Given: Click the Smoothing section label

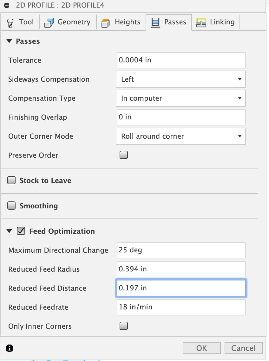Looking at the screenshot, I should (x=39, y=206).
